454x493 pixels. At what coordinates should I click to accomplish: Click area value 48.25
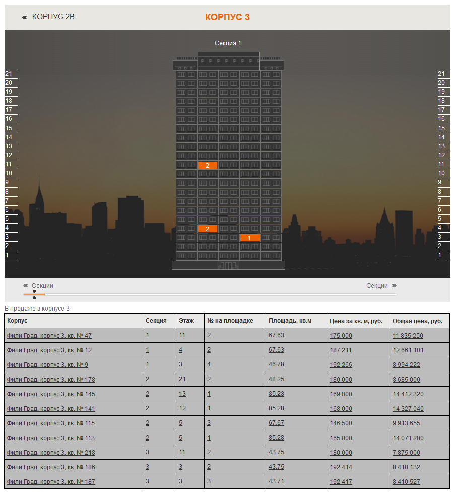click(276, 379)
